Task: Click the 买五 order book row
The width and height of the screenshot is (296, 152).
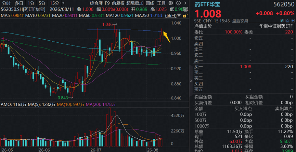Action: point(244,89)
